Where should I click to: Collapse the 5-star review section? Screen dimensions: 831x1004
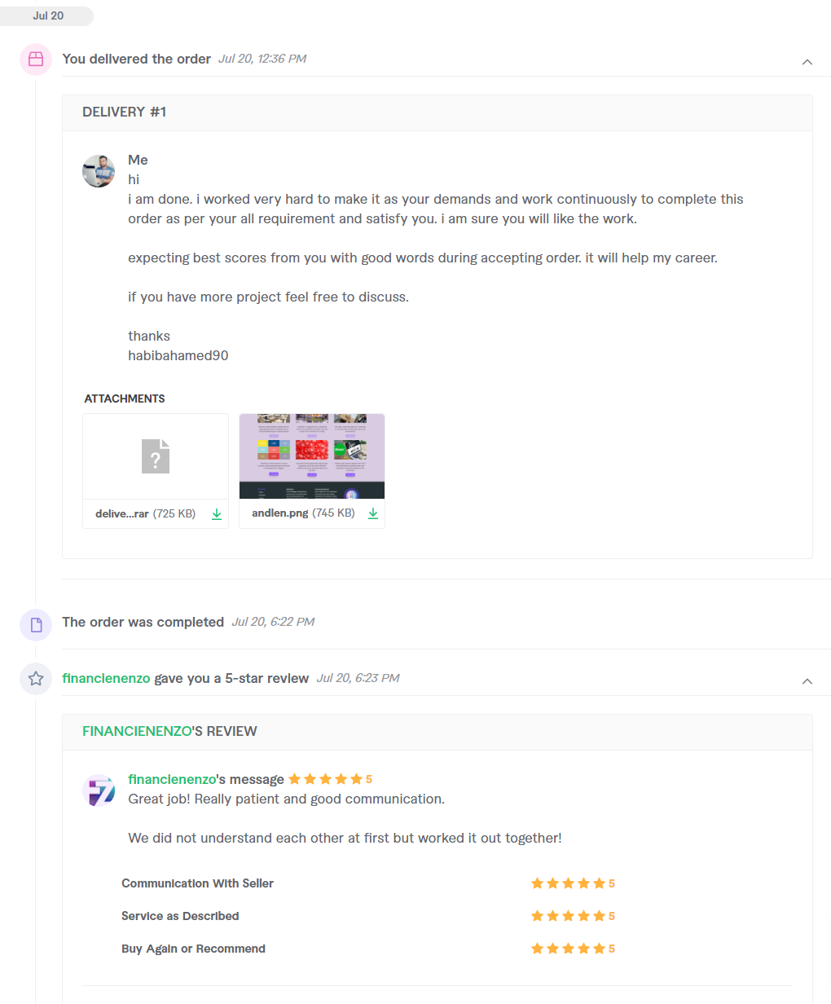tap(807, 681)
